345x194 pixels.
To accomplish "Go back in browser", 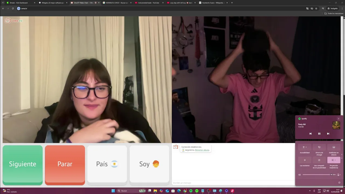I will click(x=3, y=8).
